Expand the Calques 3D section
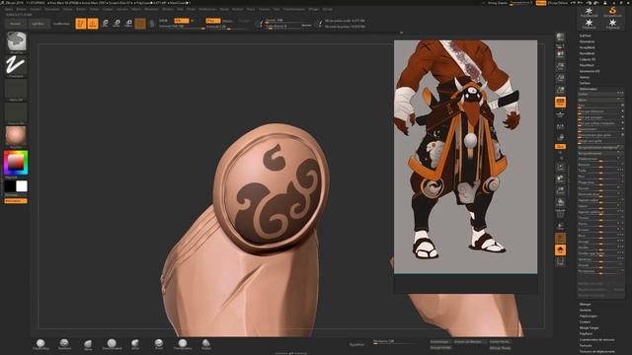The width and height of the screenshot is (632, 355). (x=588, y=59)
